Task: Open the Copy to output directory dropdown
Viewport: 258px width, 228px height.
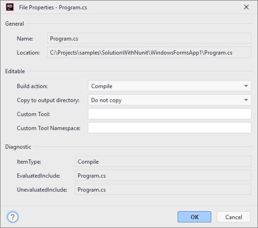Action: coord(246,100)
